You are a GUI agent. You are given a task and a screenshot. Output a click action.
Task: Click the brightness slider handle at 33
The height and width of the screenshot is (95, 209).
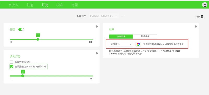click(x=38, y=39)
